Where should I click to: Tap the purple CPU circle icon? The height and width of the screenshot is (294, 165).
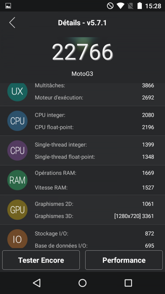click(17, 150)
